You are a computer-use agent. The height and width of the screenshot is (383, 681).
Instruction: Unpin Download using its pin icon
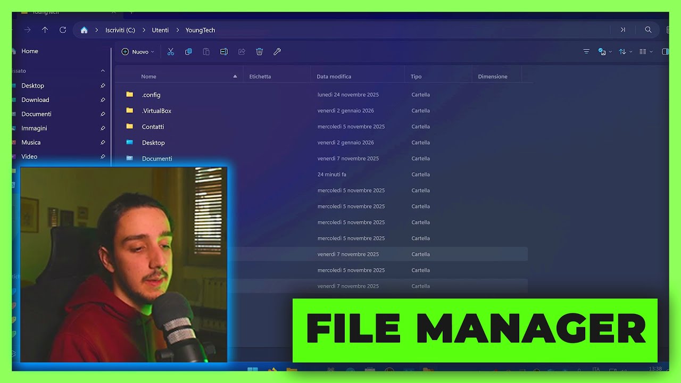(103, 100)
